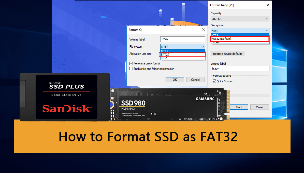Click the format progress bar
This screenshot has height=173, width=304.
click(x=249, y=95)
